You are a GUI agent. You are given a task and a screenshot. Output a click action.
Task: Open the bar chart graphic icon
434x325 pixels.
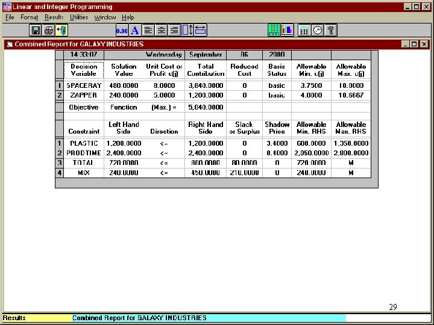click(287, 30)
